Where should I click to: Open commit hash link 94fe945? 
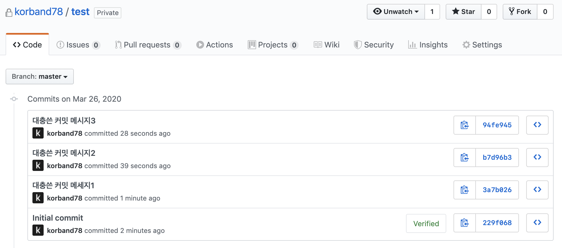497,125
